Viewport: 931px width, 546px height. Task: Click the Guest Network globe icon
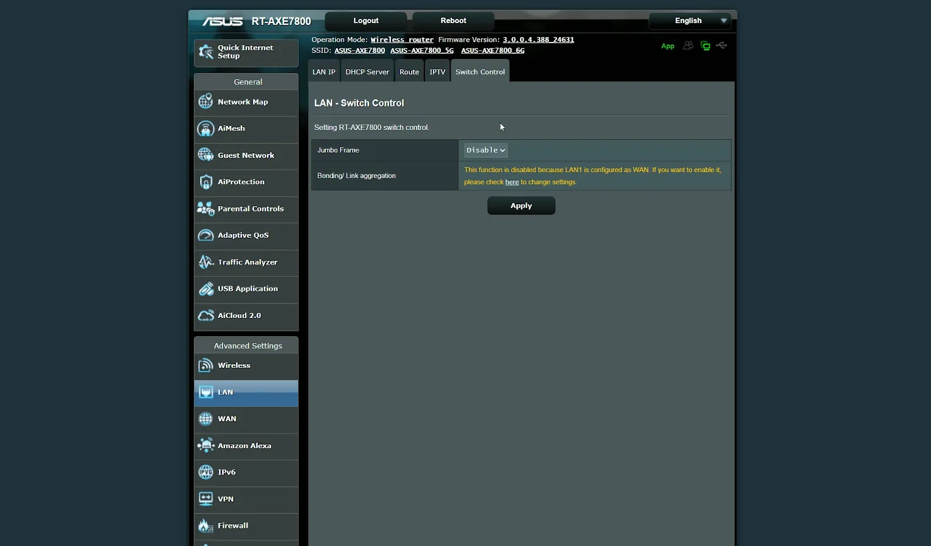click(x=206, y=155)
